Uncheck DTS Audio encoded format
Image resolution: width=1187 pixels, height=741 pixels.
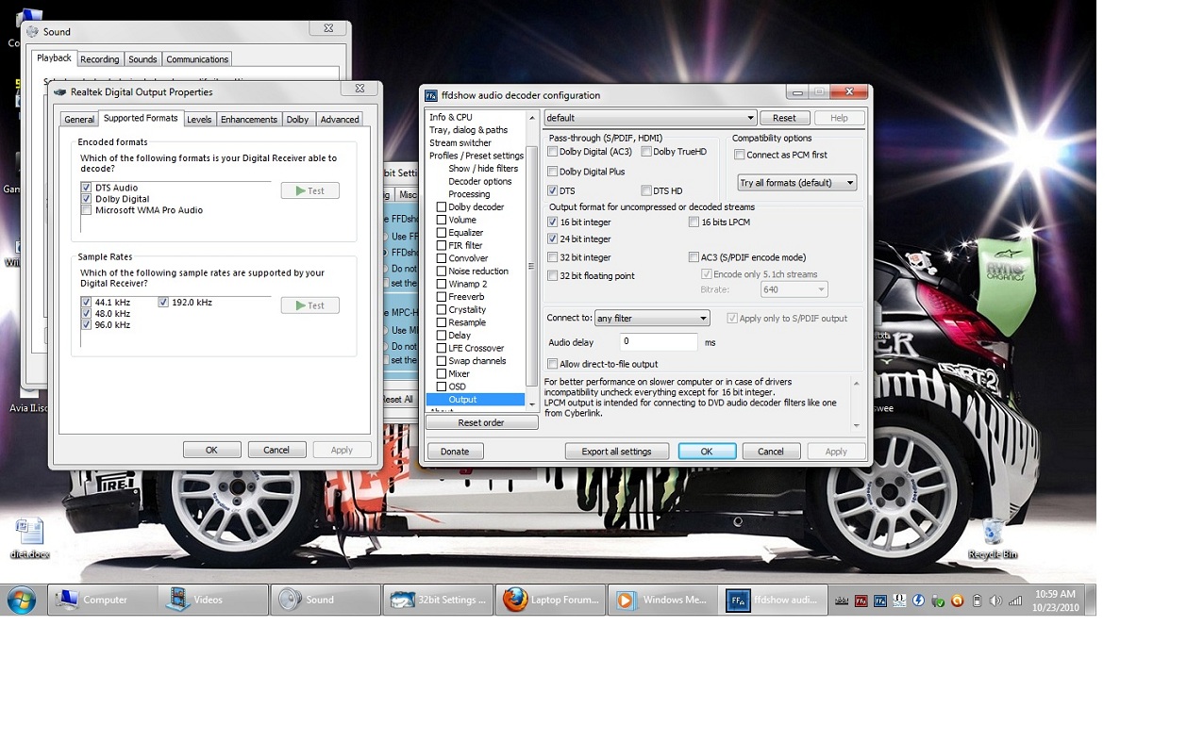[x=87, y=188]
